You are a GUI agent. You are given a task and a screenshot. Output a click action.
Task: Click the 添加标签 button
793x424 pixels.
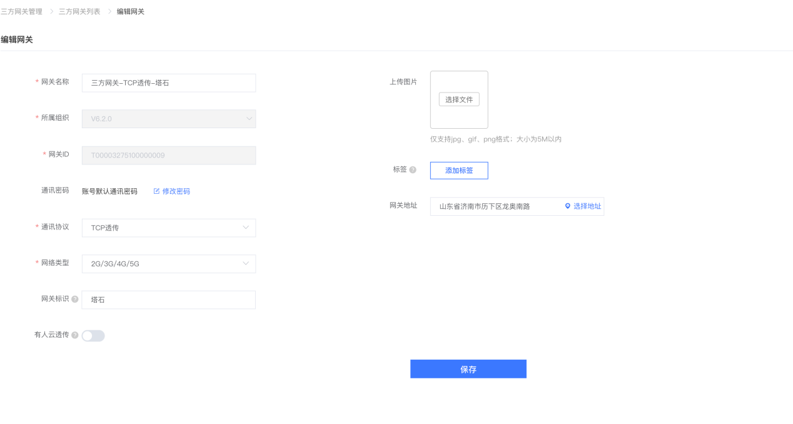459,171
